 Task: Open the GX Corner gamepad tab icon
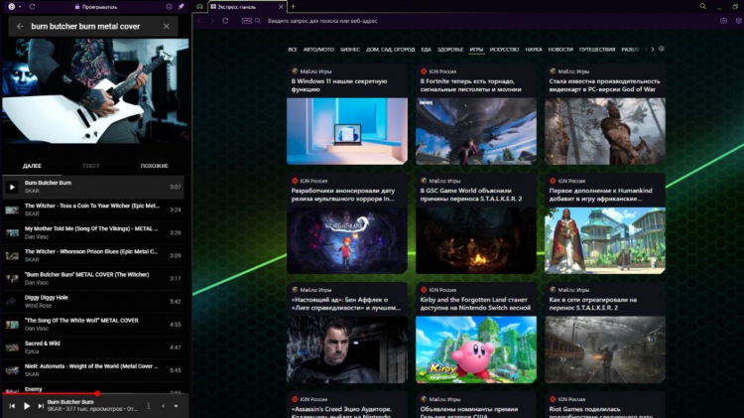(199, 7)
